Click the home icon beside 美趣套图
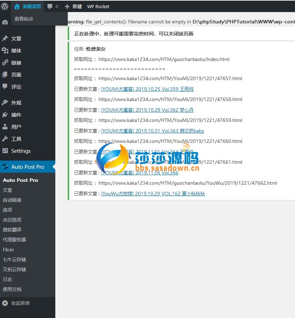This screenshot has width=295, height=318. coord(17,6)
